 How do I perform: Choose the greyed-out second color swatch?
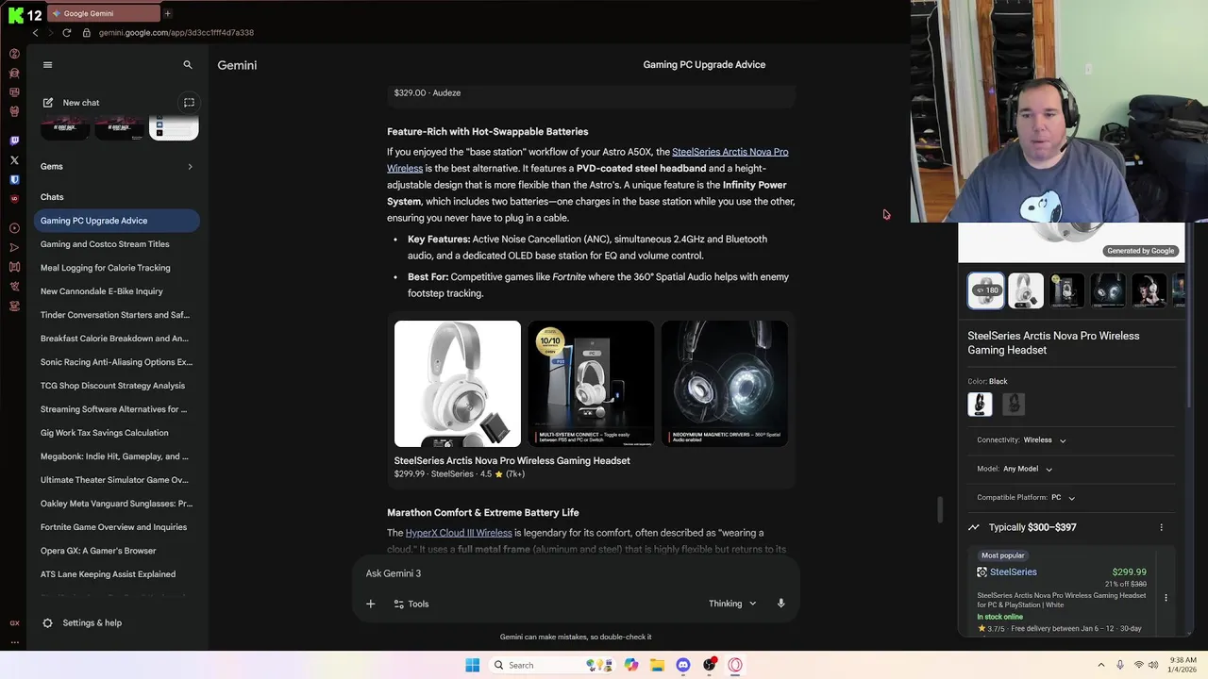tap(1014, 404)
